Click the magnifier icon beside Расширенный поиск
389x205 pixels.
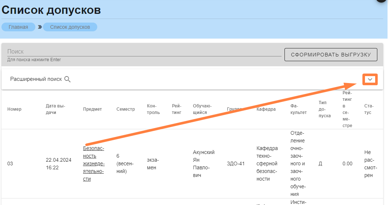coord(67,79)
